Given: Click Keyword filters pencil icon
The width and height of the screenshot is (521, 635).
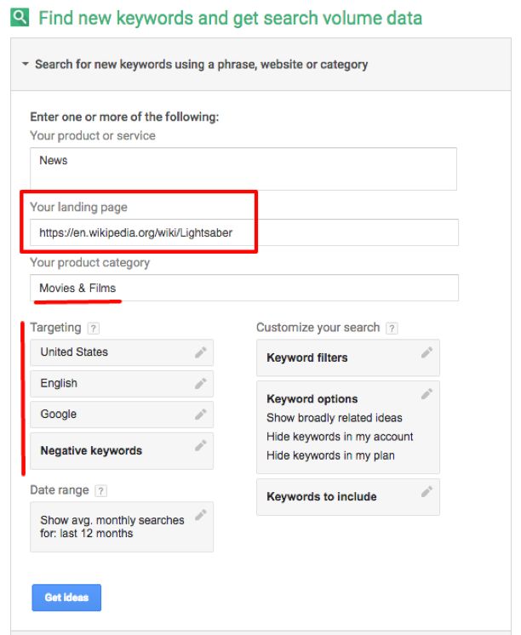Looking at the screenshot, I should coord(427,352).
